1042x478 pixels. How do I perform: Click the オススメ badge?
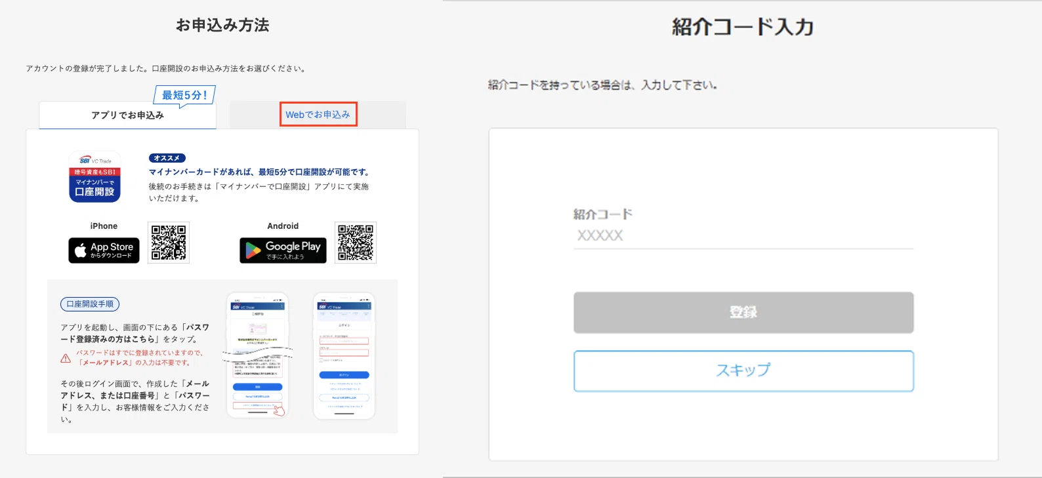167,158
